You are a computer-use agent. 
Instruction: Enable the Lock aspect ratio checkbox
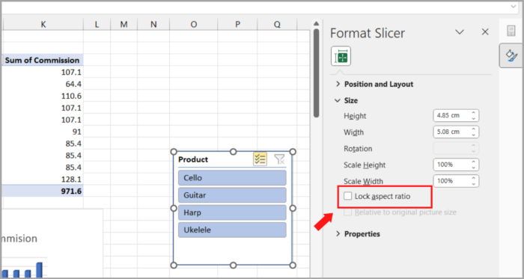click(x=348, y=196)
